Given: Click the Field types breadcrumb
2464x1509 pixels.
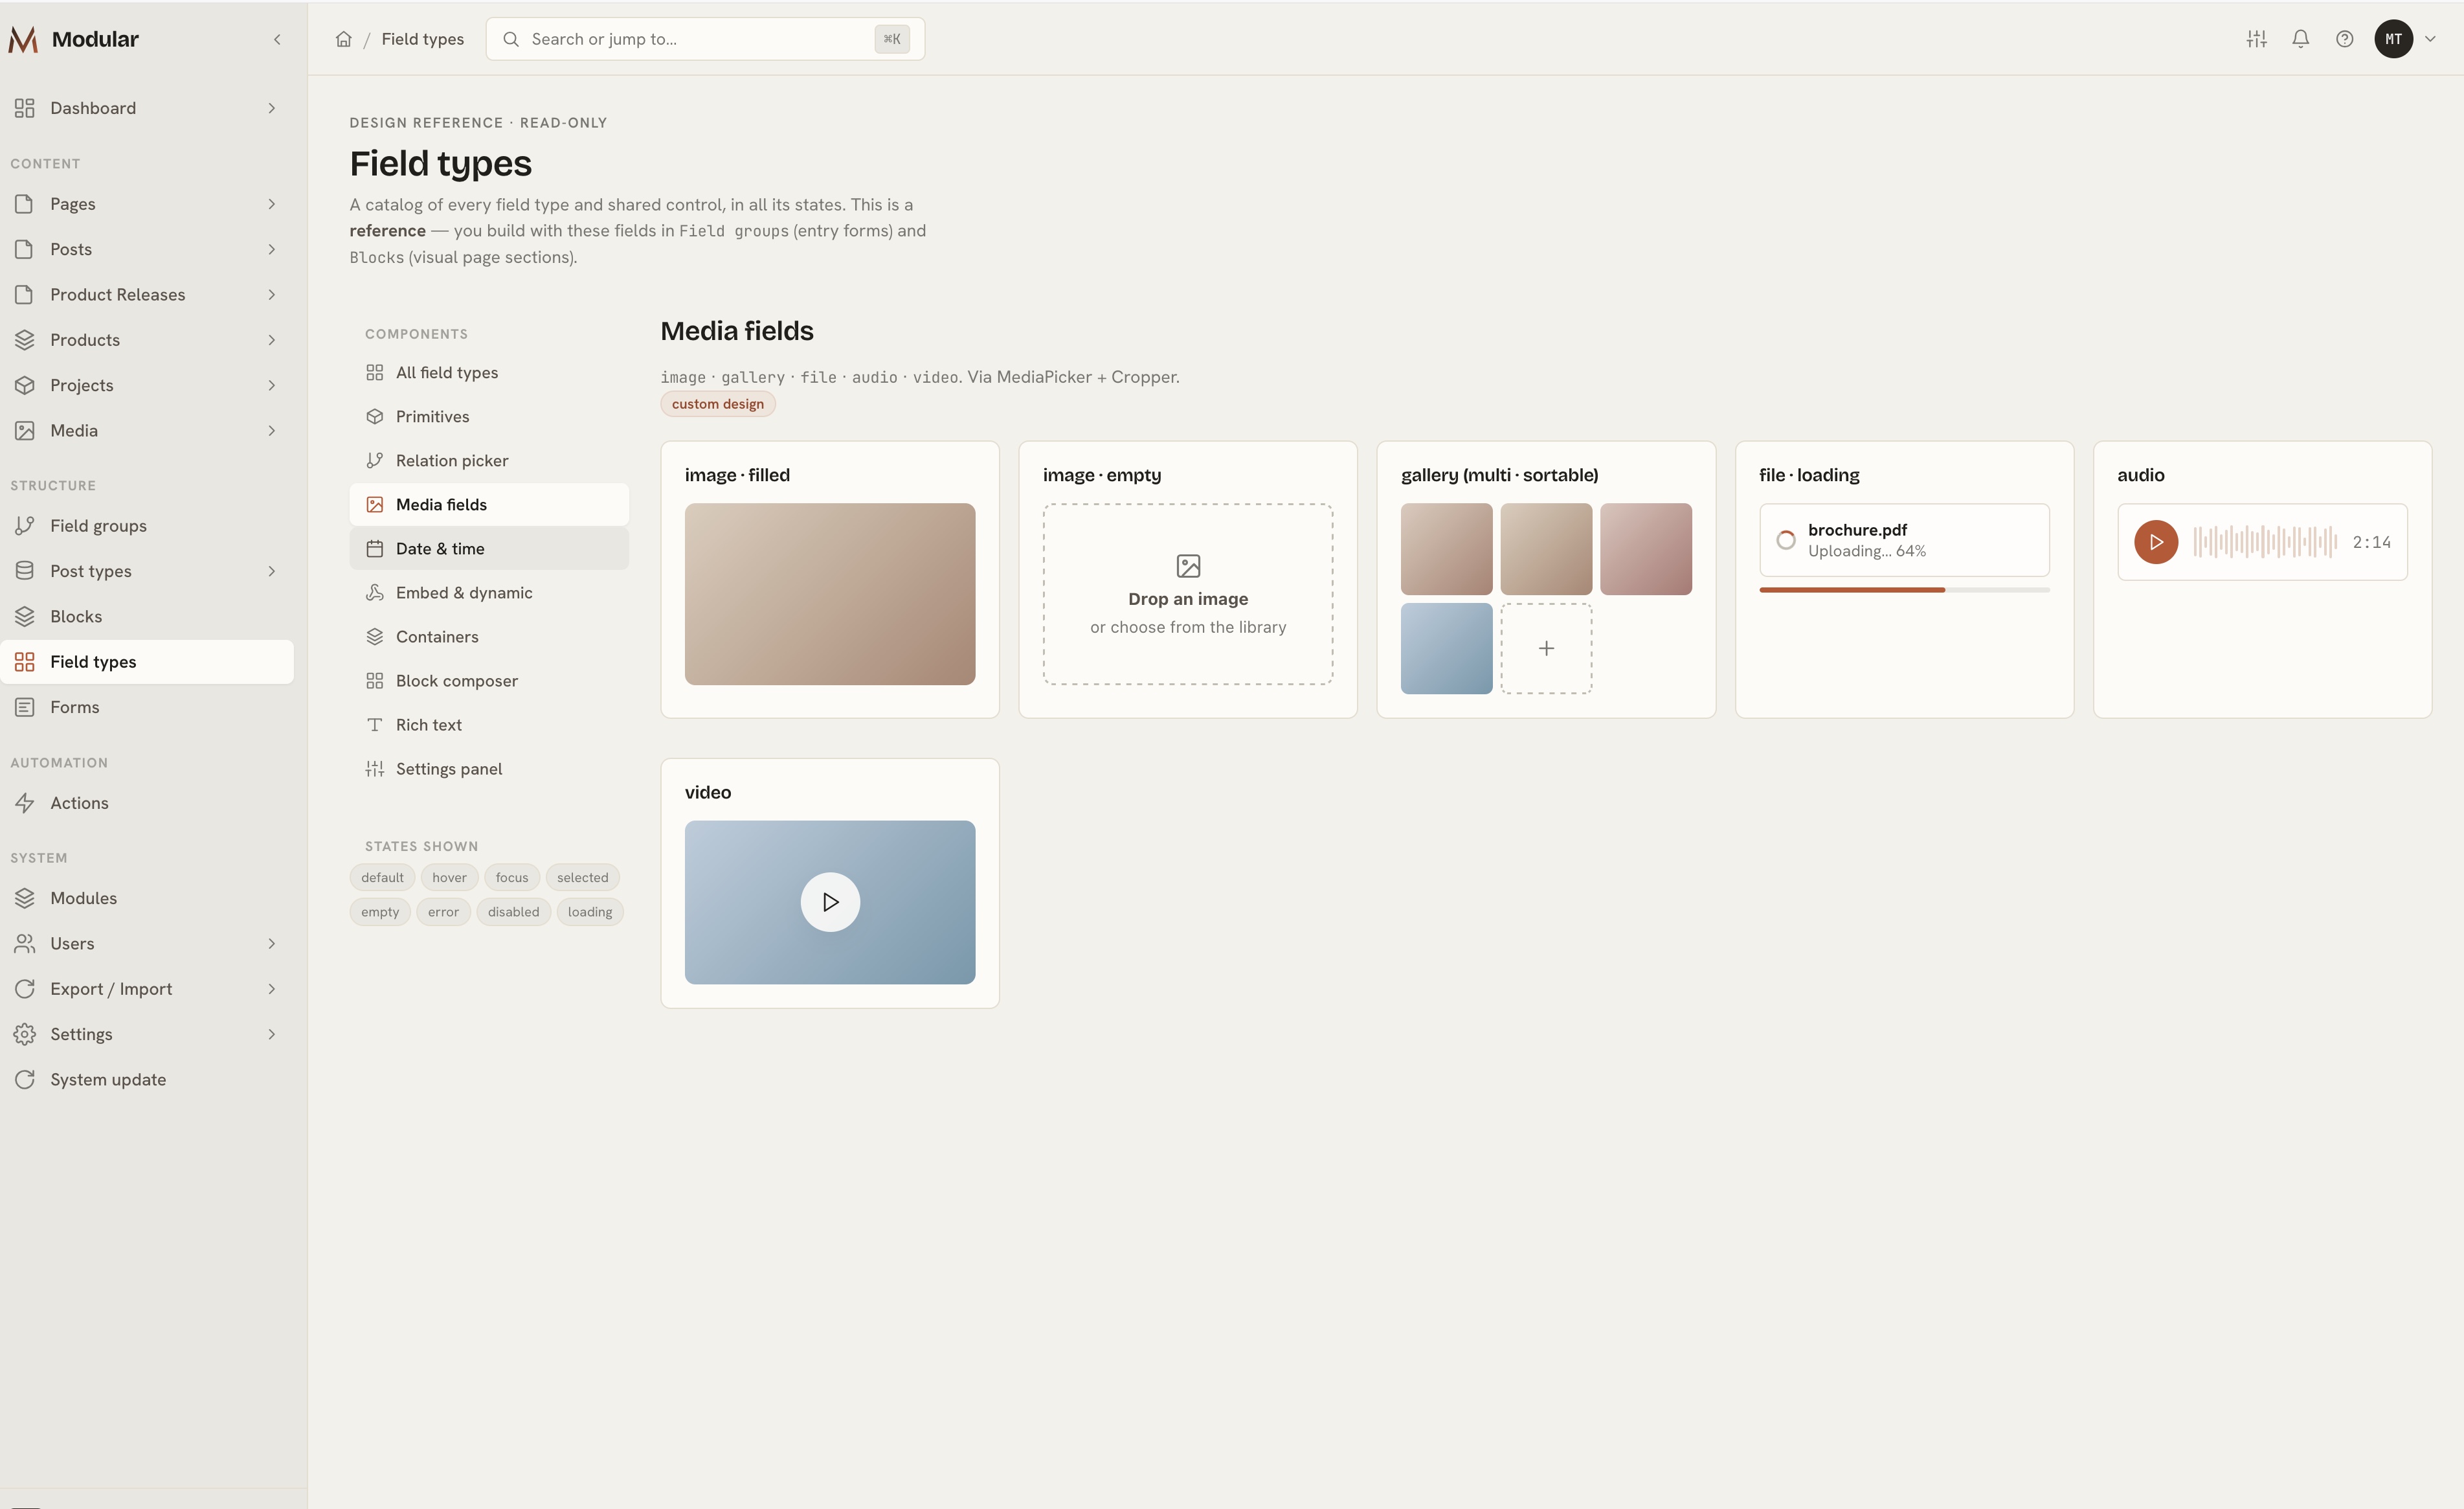Looking at the screenshot, I should click(x=422, y=39).
